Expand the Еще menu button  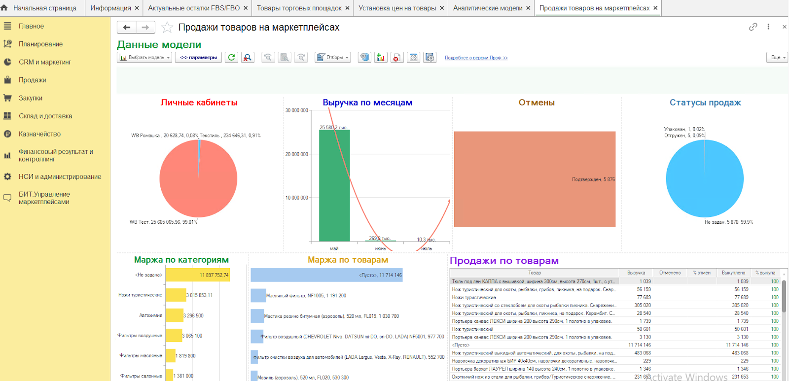click(777, 58)
